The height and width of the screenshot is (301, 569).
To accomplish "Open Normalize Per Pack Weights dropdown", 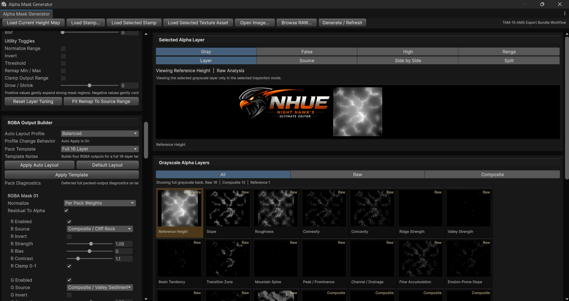I will pos(100,203).
